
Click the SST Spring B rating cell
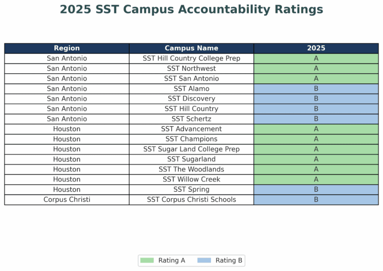coord(316,189)
